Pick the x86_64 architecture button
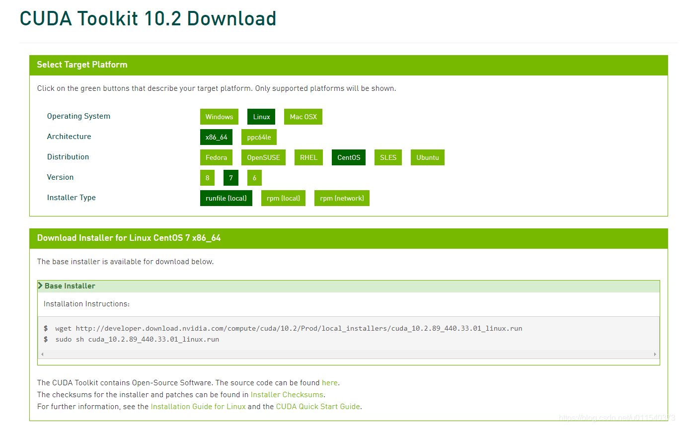The image size is (680, 427). 216,137
